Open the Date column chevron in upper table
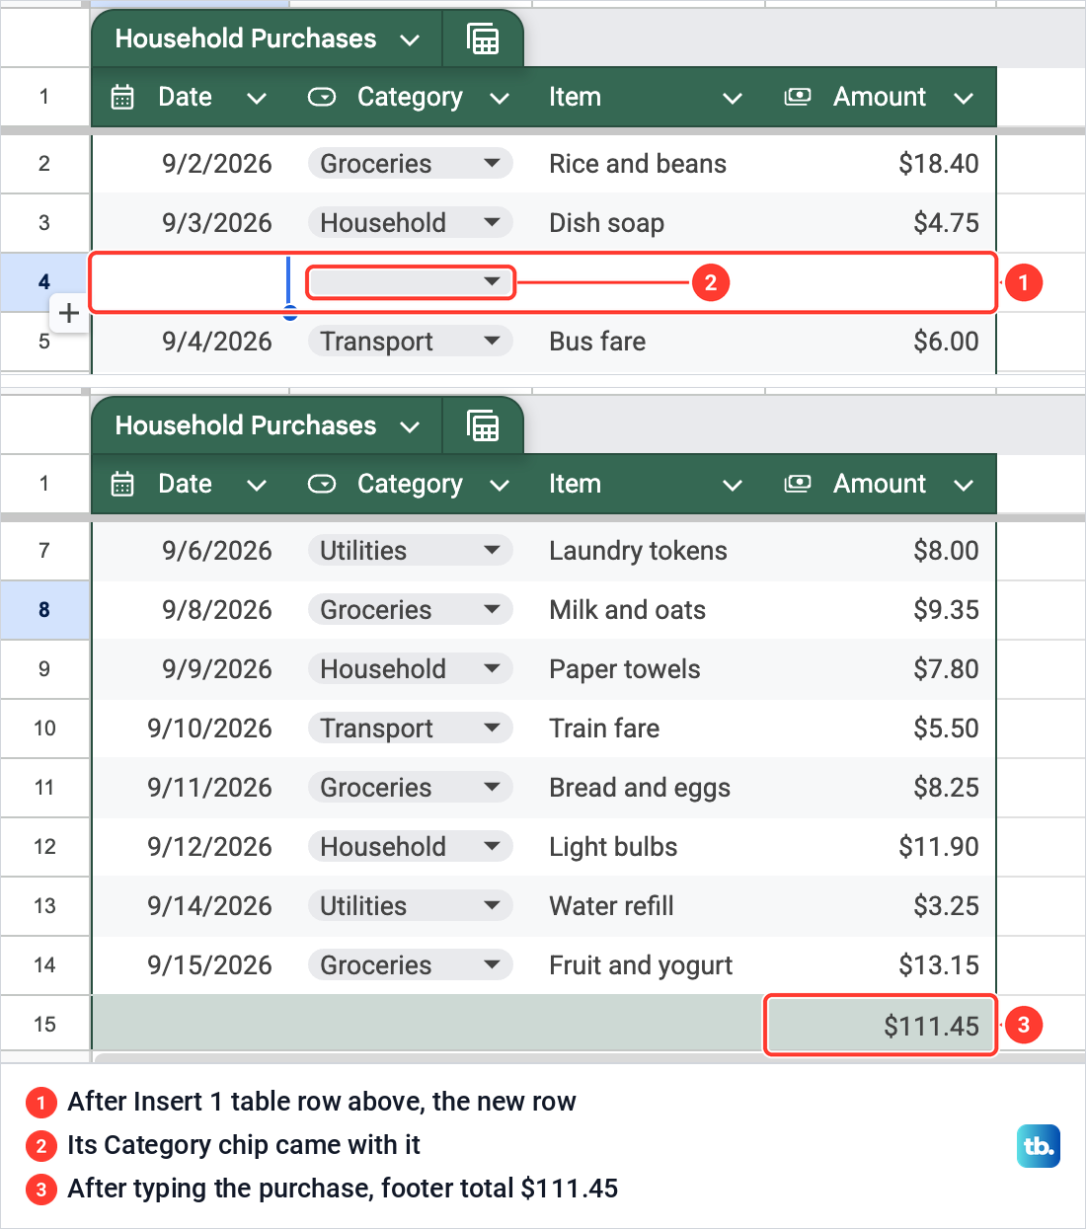The image size is (1086, 1229). tap(257, 98)
